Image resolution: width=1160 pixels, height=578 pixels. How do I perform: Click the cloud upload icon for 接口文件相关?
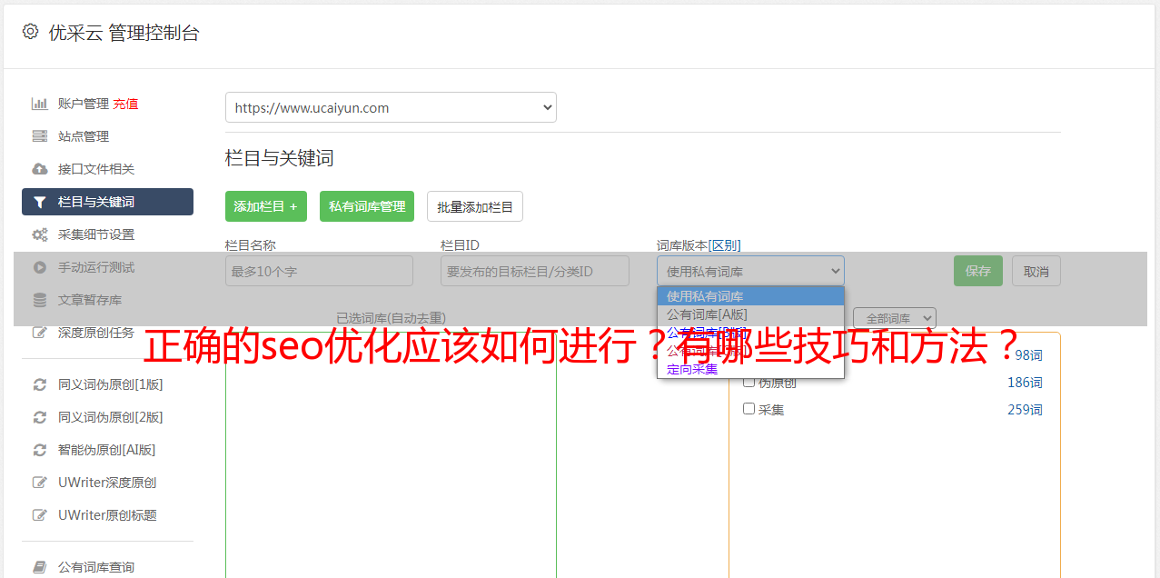coord(39,169)
